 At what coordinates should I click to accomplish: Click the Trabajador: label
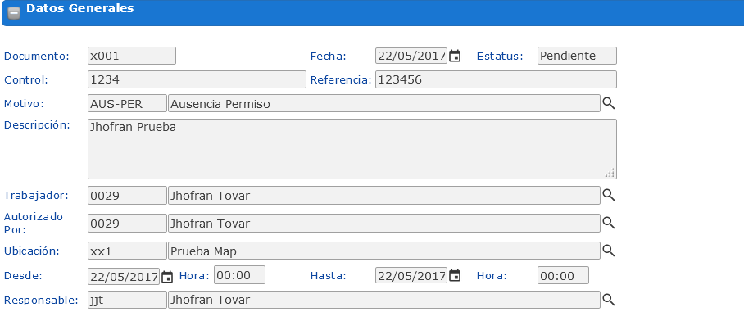coord(37,196)
